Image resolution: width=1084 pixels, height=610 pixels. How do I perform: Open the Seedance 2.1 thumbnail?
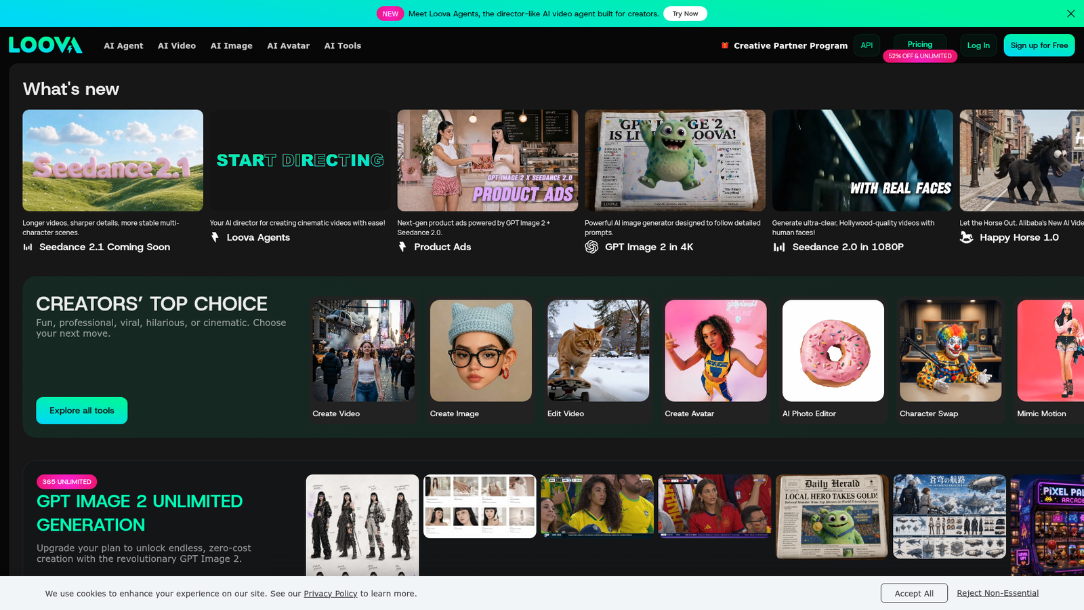pyautogui.click(x=112, y=161)
